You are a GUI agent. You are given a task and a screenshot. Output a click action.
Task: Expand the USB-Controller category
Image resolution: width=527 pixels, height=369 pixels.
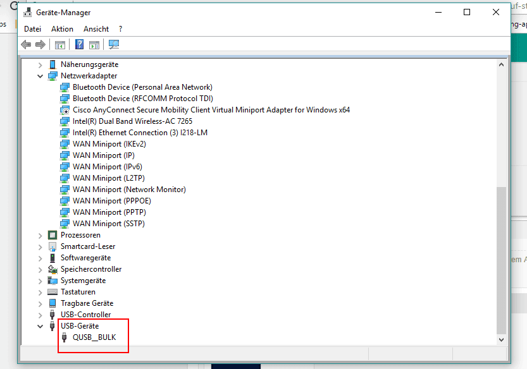[x=40, y=315]
